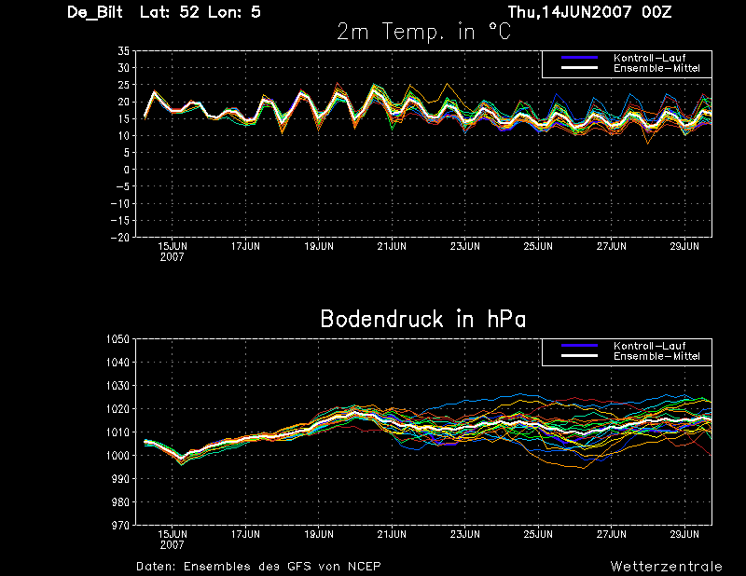Click the 21JUN marker on temperature axis

(x=392, y=246)
